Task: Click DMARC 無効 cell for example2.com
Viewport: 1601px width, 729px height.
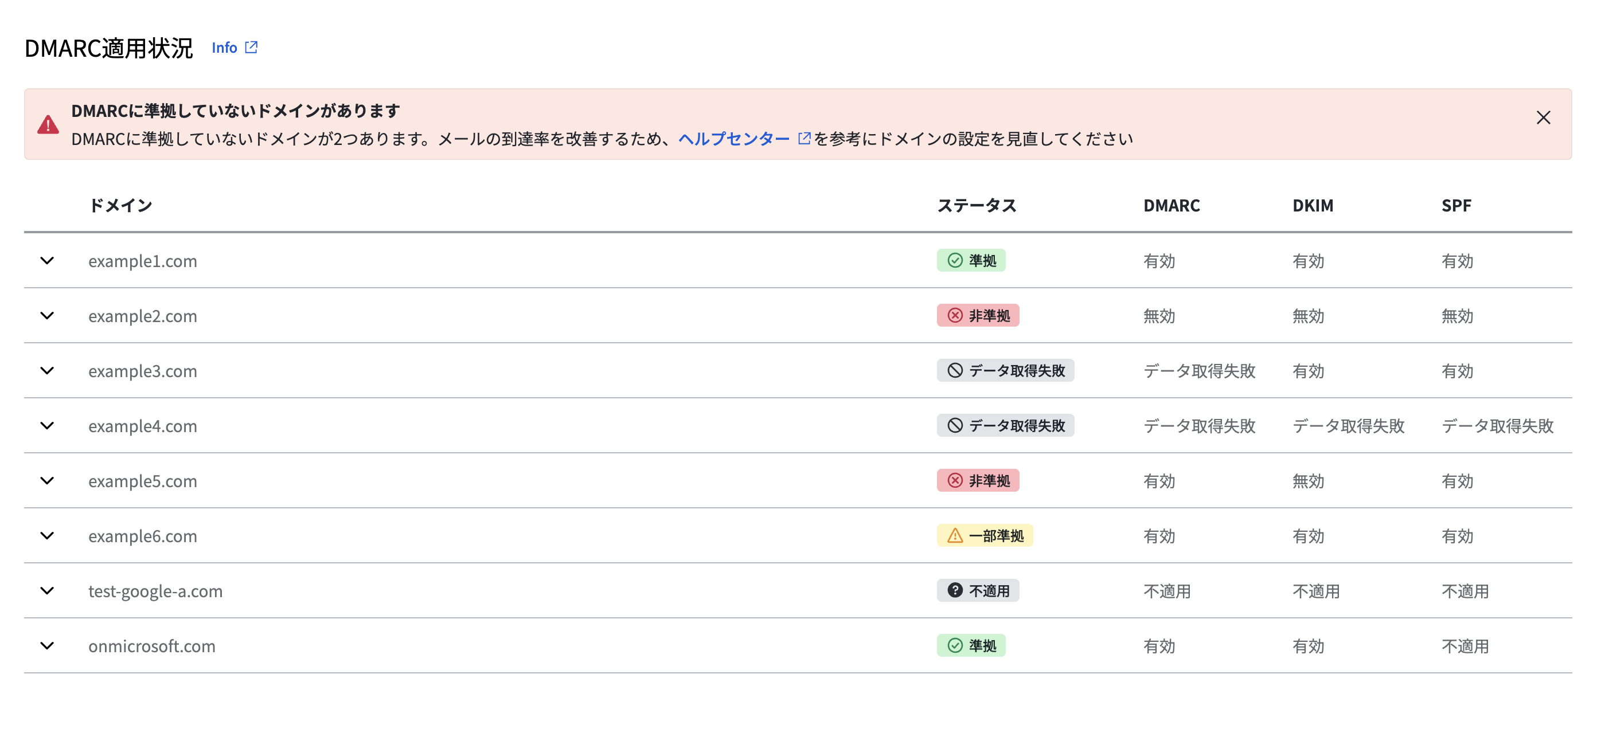Action: (x=1159, y=316)
